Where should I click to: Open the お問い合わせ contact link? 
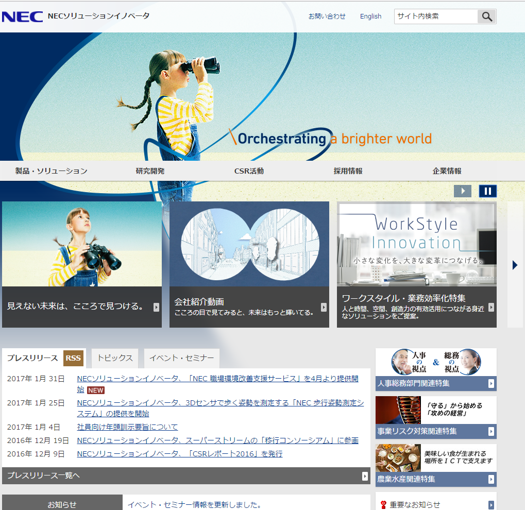pyautogui.click(x=327, y=16)
